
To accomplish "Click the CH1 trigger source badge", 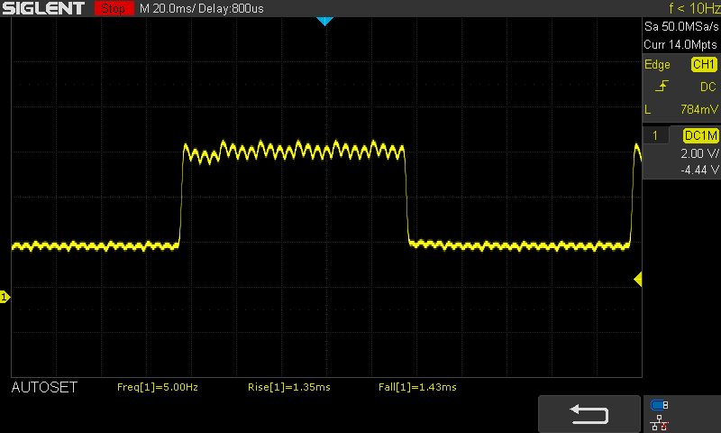I will pyautogui.click(x=704, y=64).
